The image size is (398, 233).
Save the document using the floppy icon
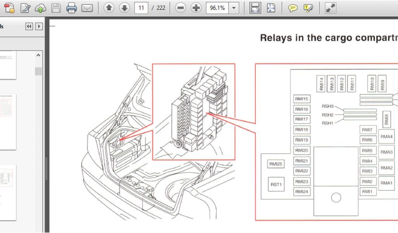pyautogui.click(x=56, y=8)
